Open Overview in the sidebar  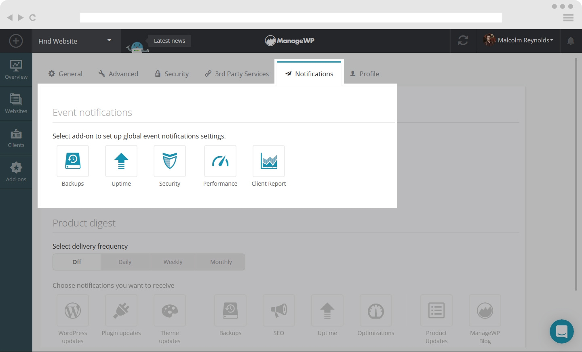(x=16, y=70)
